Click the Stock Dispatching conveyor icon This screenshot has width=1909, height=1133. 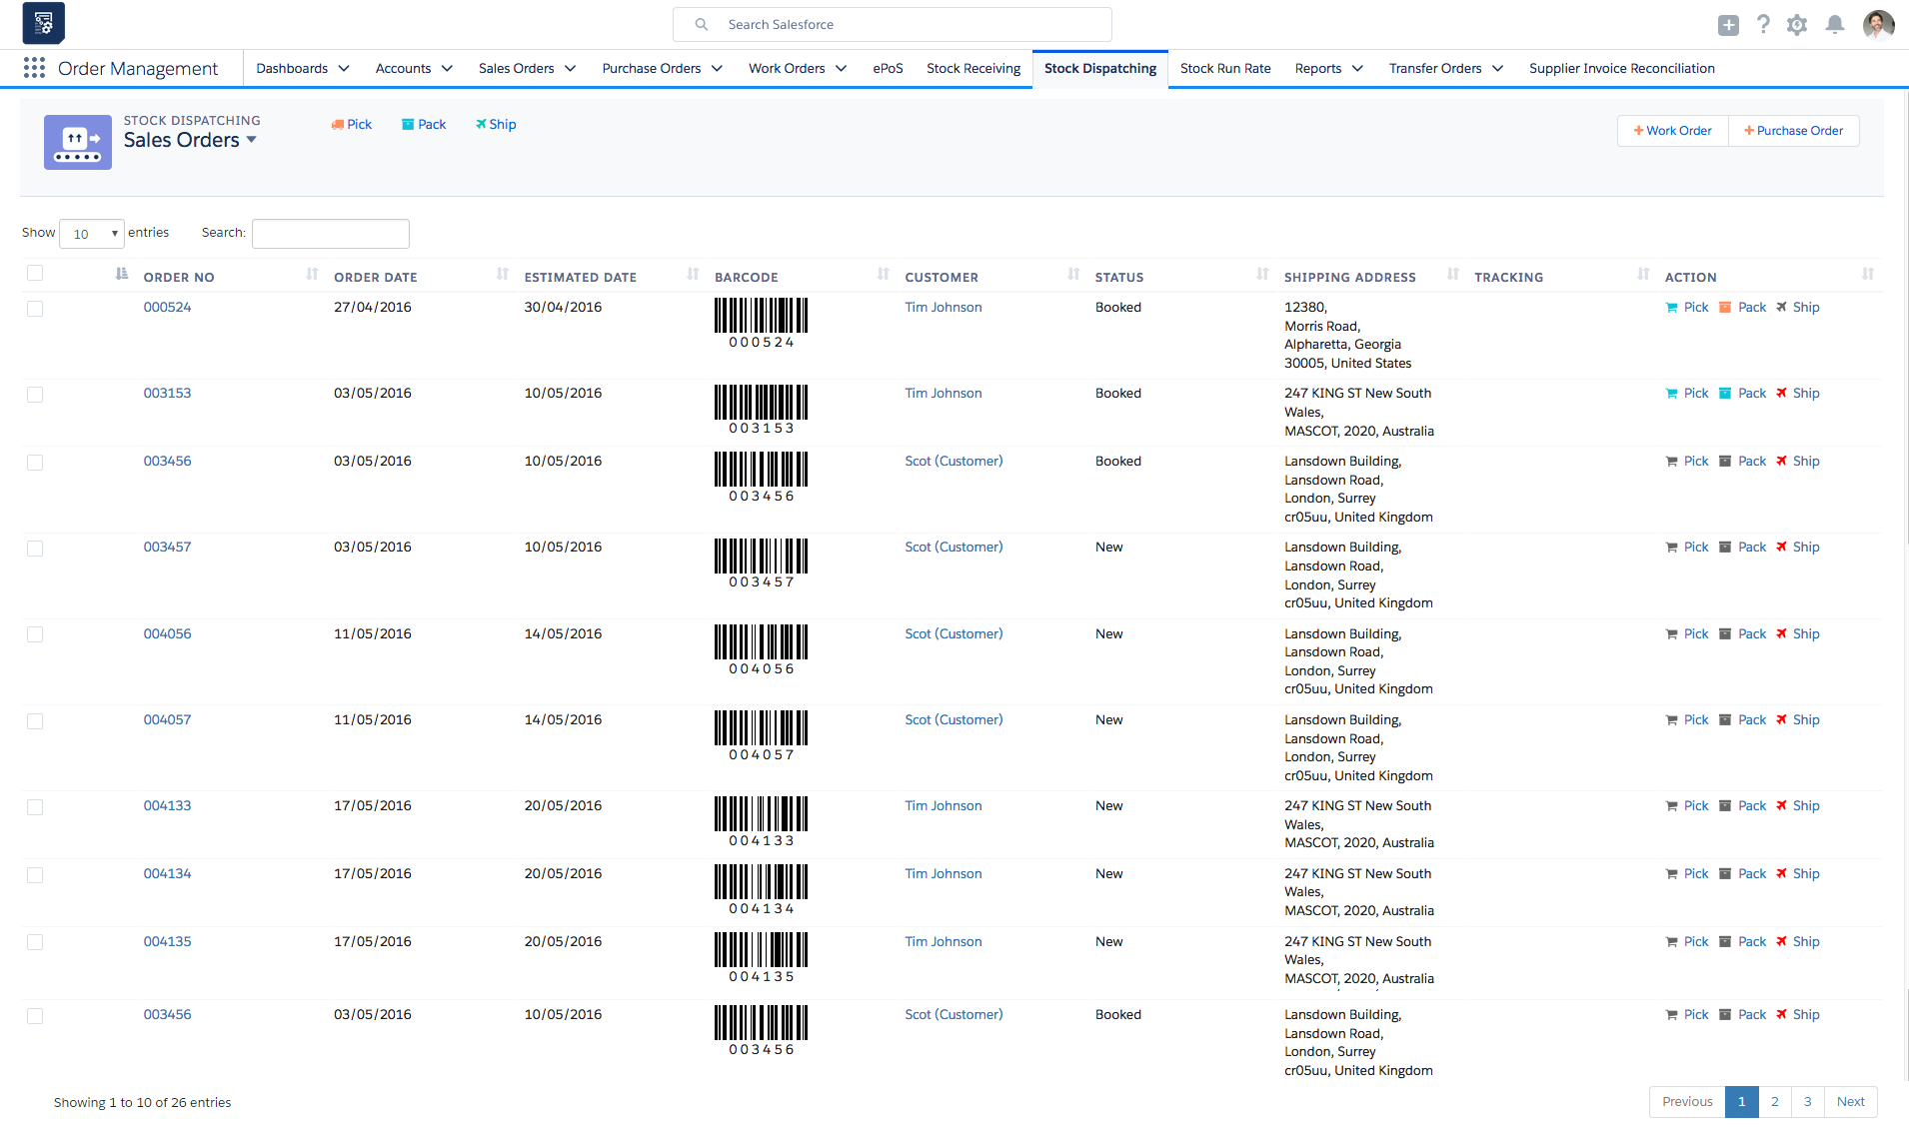click(78, 142)
